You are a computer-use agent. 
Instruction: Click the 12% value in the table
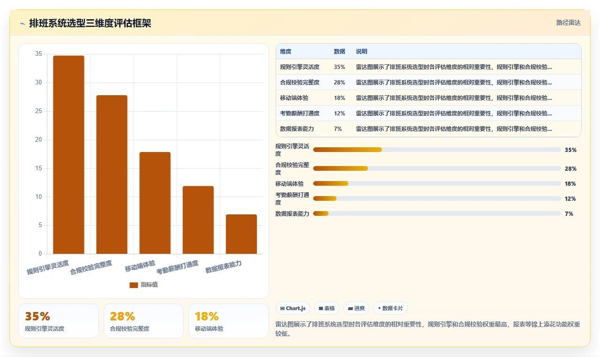339,113
